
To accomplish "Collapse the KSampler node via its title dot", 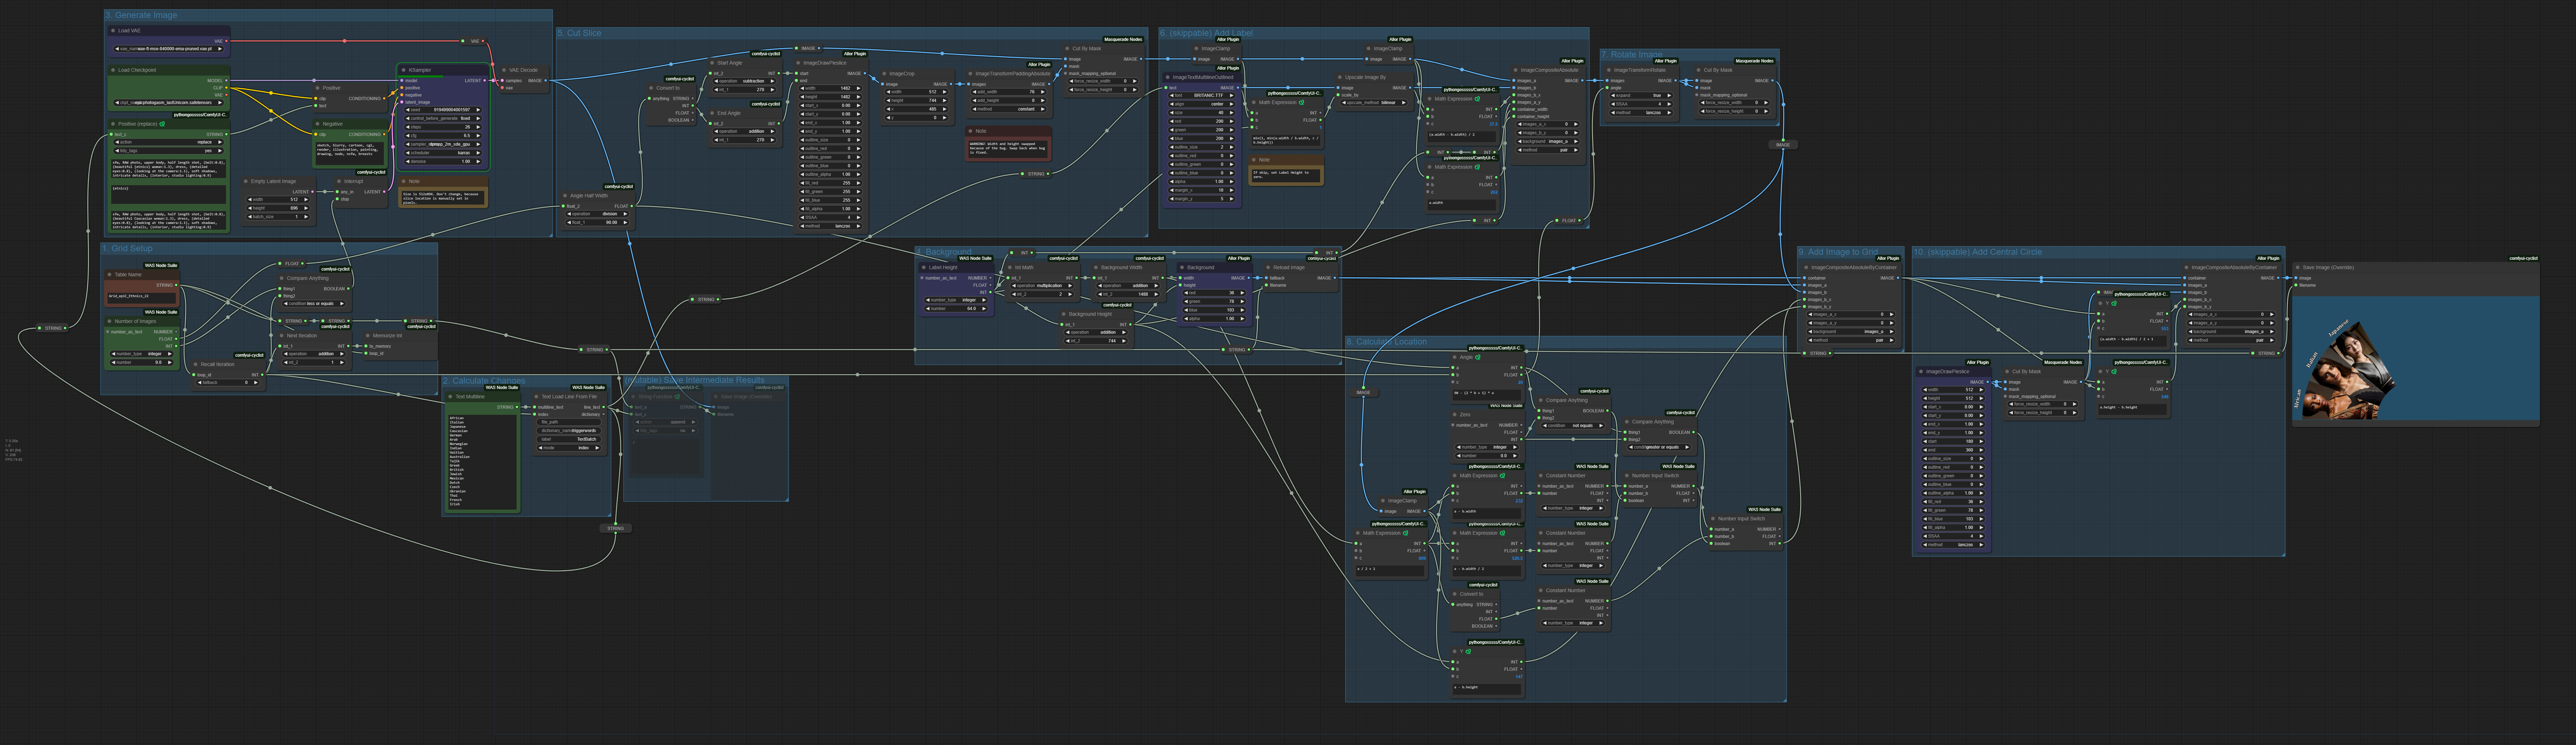I will [x=404, y=70].
